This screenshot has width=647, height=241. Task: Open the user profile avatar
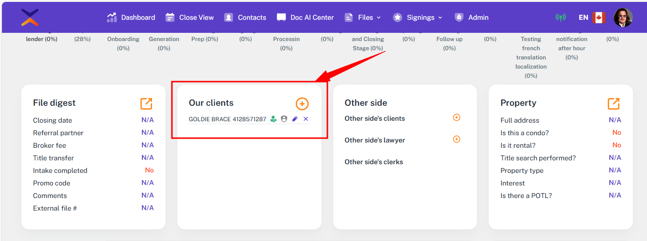pyautogui.click(x=623, y=17)
